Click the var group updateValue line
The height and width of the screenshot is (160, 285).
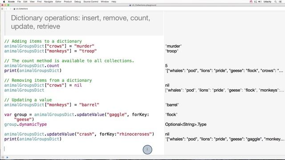(77, 117)
